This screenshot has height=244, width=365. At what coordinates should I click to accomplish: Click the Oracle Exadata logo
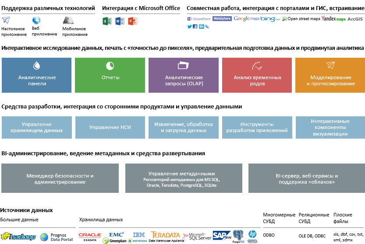pos(90,237)
